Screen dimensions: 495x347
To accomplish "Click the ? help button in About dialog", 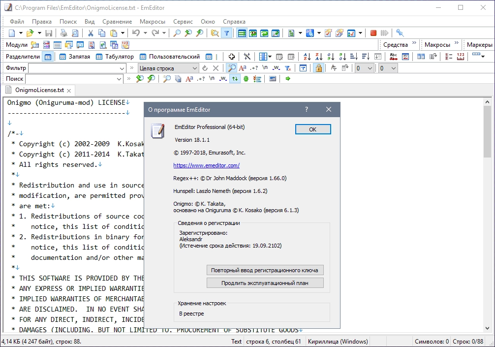I will (306, 109).
